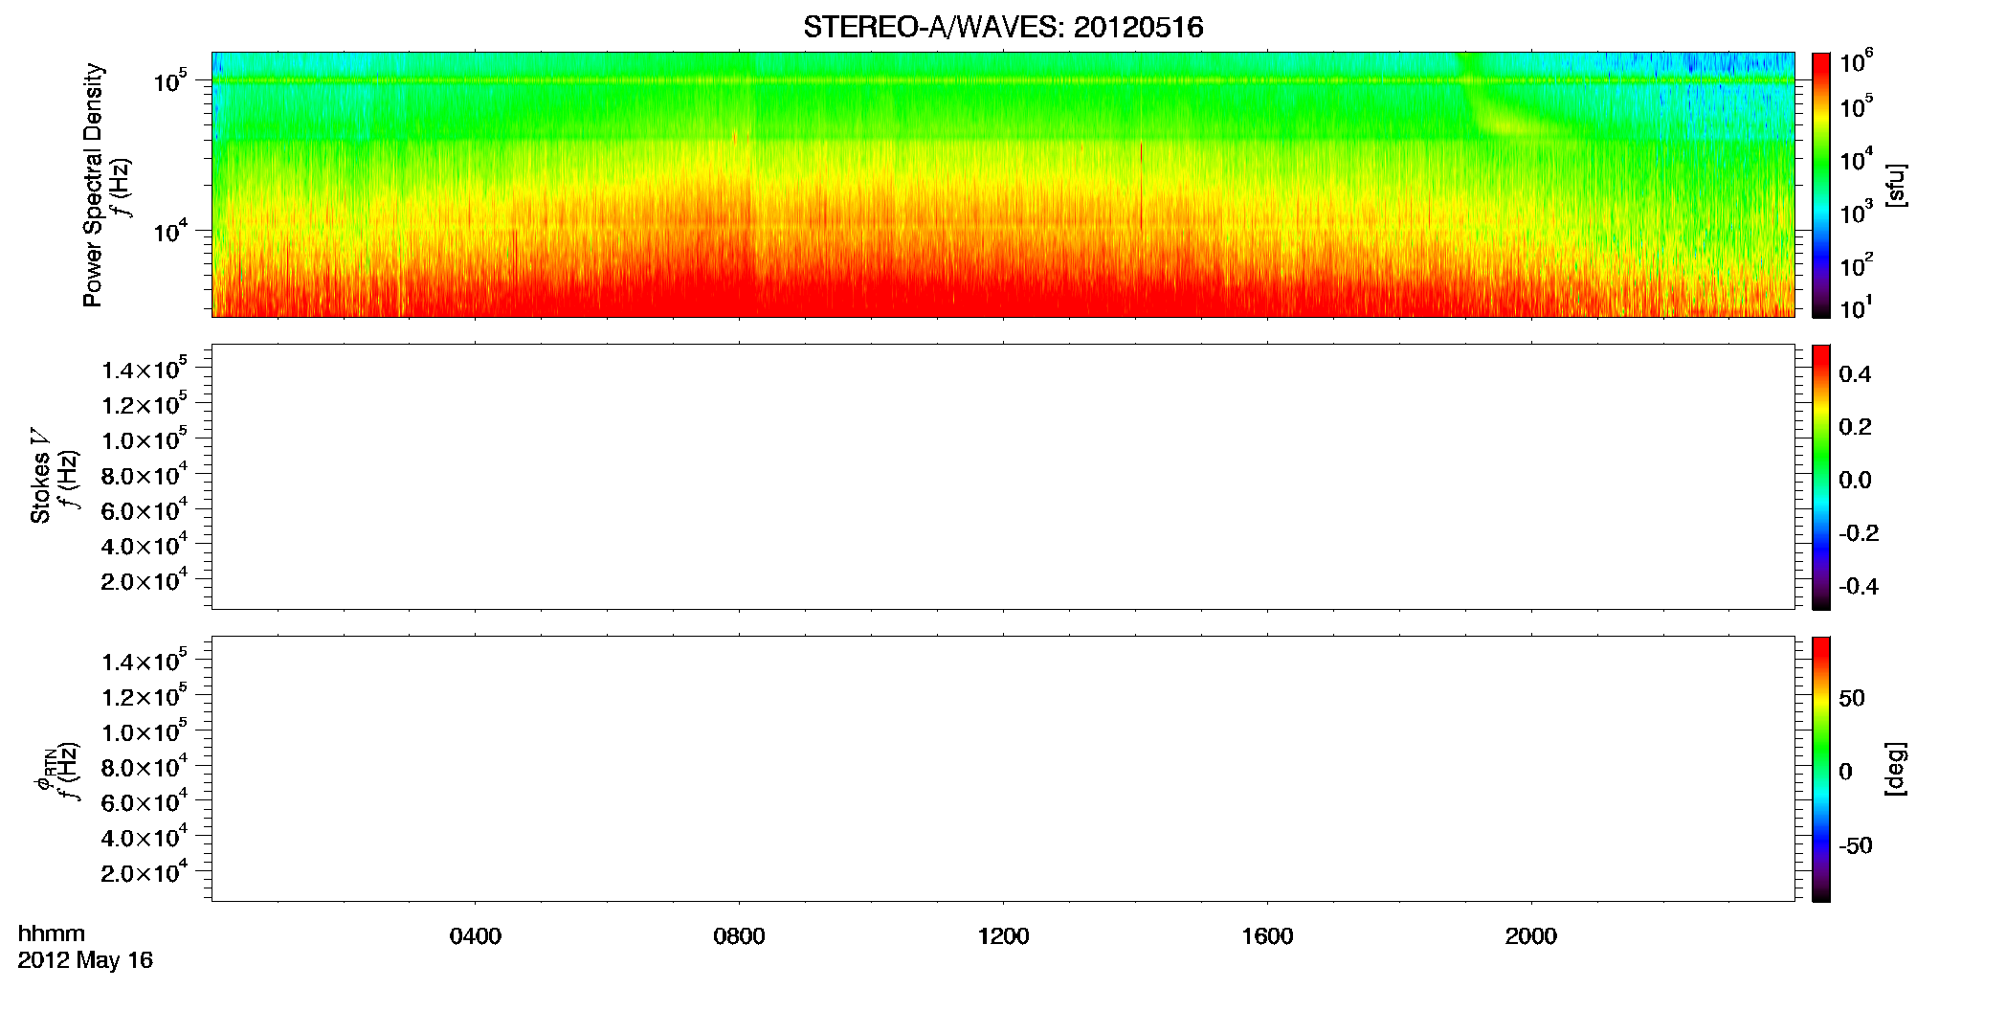This screenshot has width=2006, height=1034.
Task: Click the 0.0 tick on Stokes colorbar
Action: tap(1855, 481)
